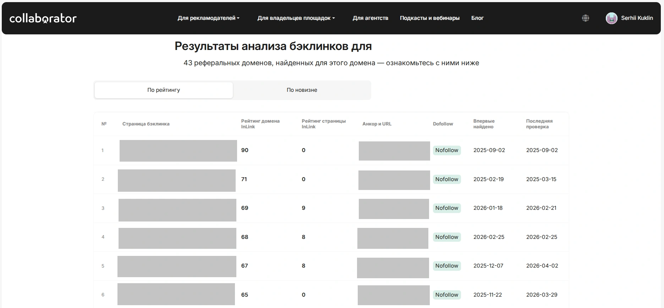Click the 43 реферальных доменов subtitle
The height and width of the screenshot is (308, 664).
coord(331,63)
